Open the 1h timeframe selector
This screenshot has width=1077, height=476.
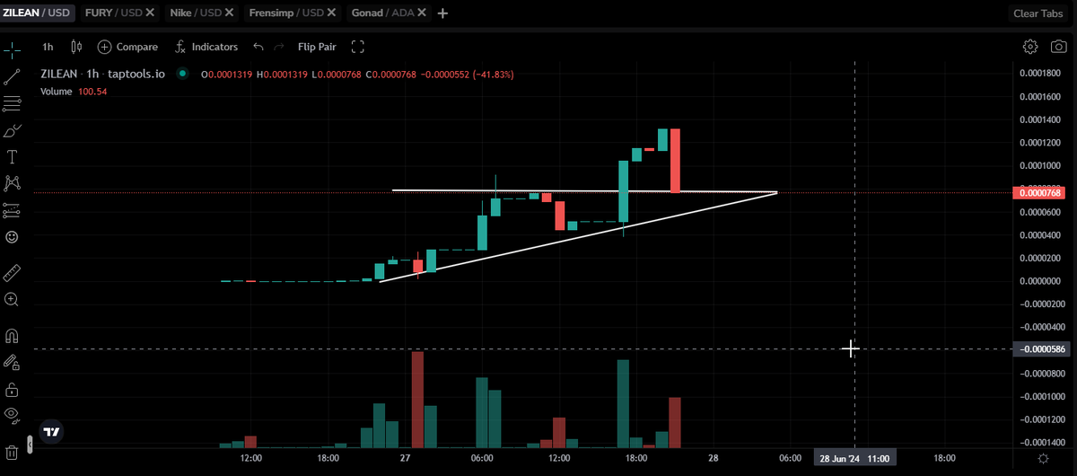tap(48, 47)
